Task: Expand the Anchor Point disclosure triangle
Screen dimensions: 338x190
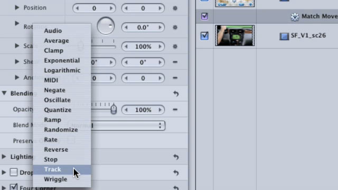Action: tap(17, 78)
